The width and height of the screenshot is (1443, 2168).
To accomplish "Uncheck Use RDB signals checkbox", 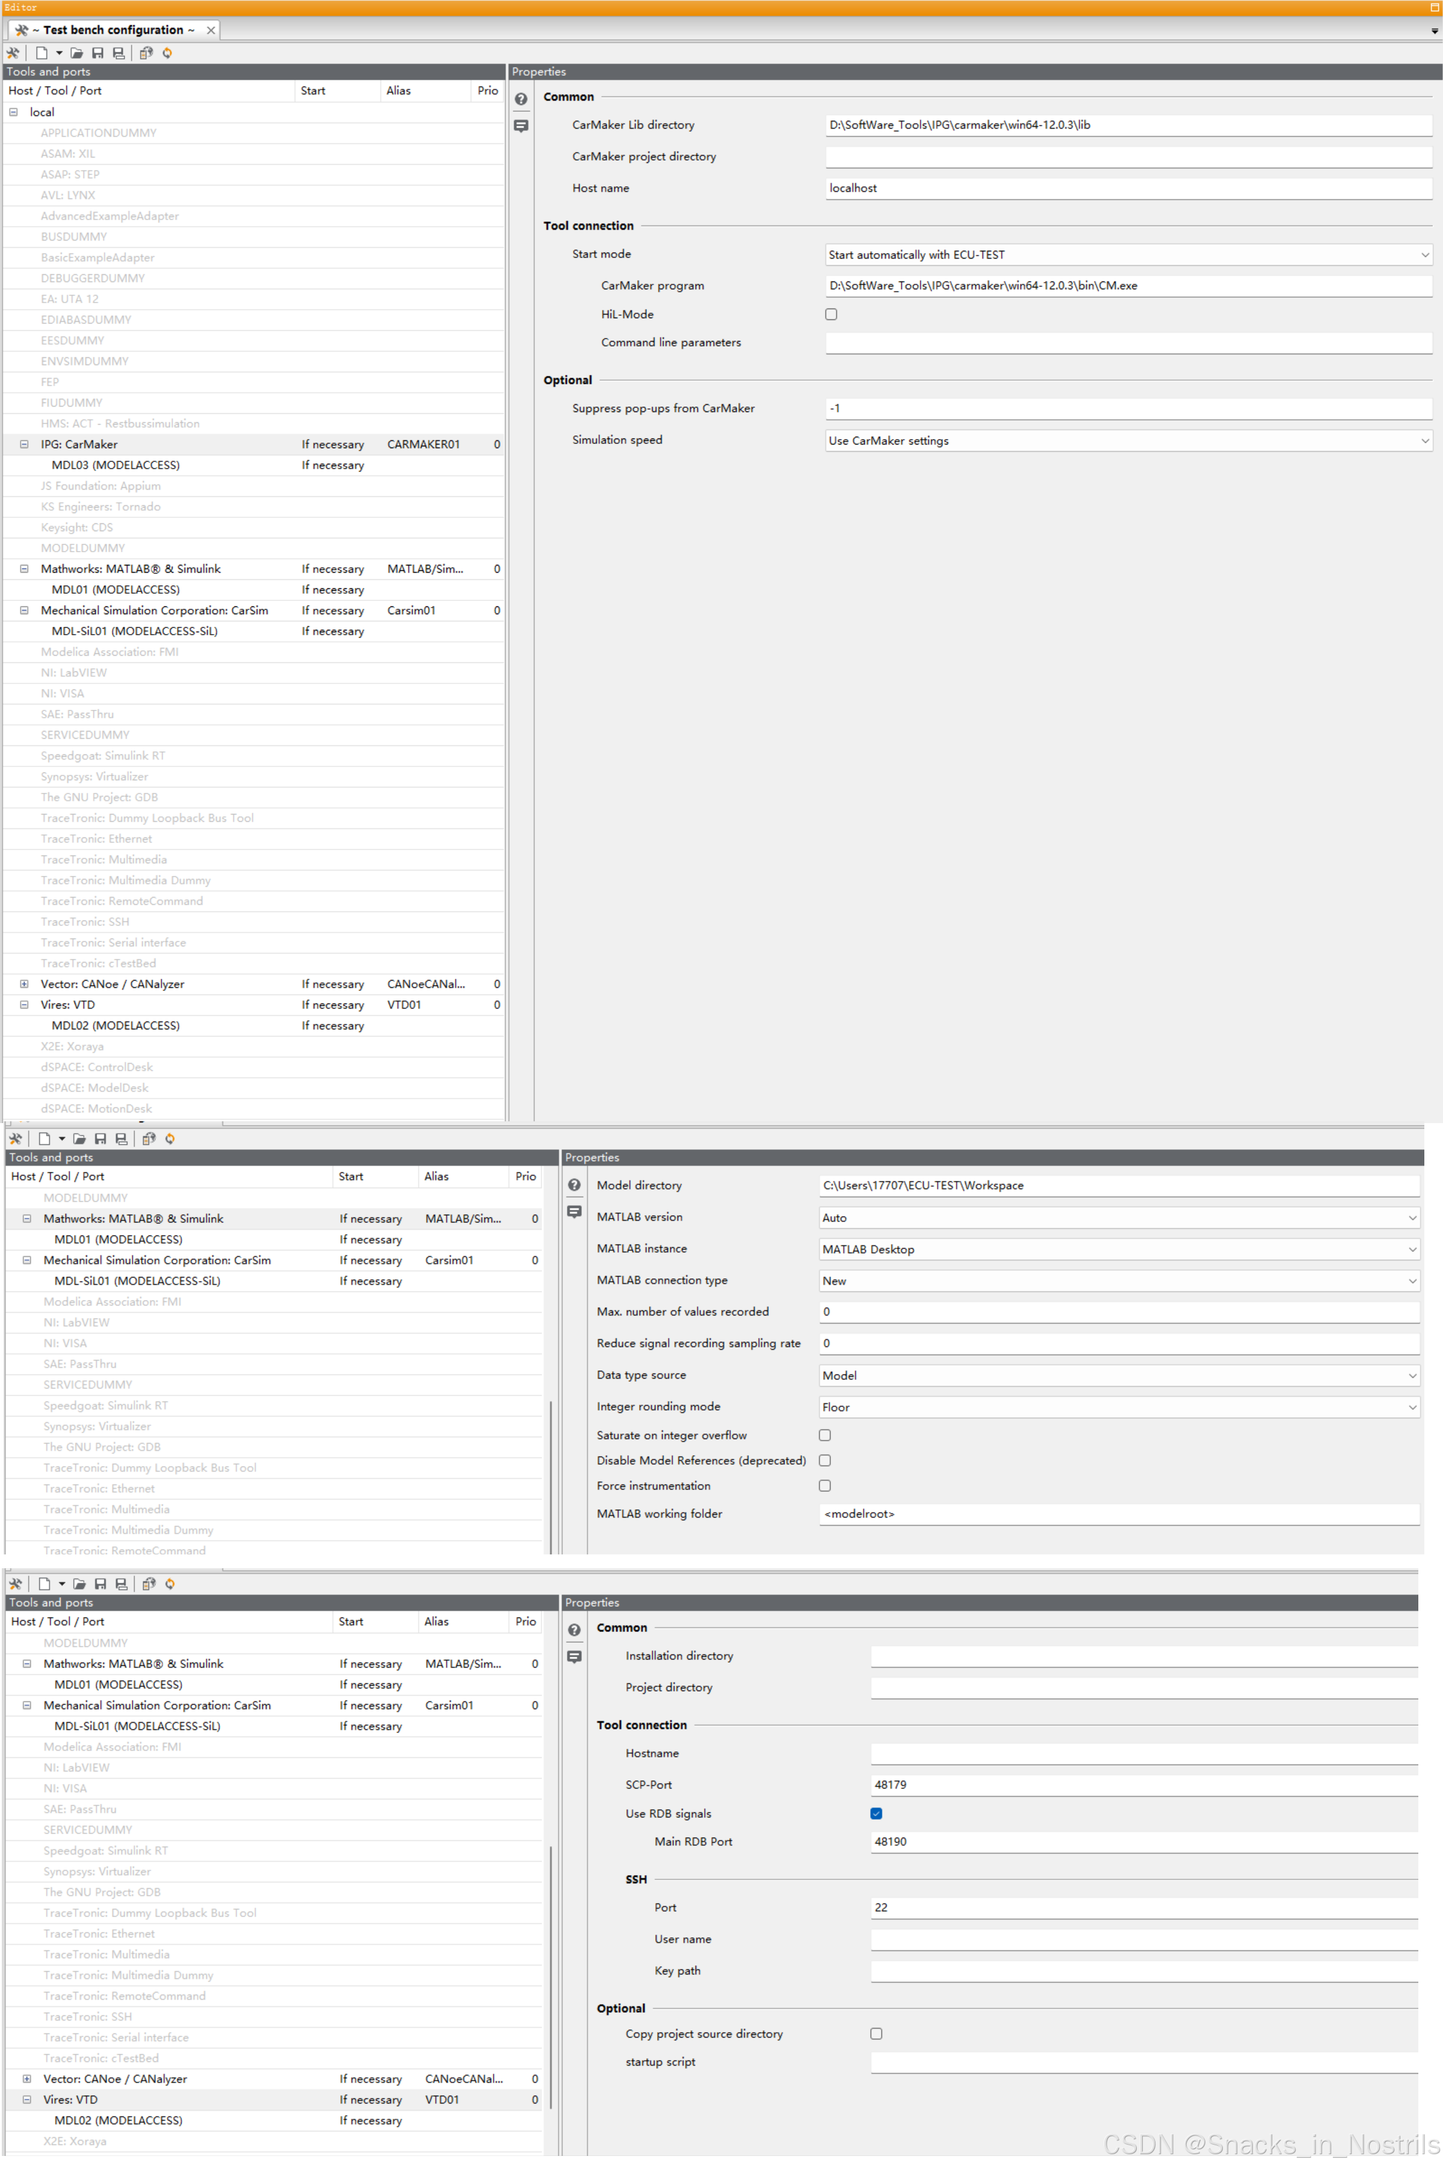I will point(876,1814).
